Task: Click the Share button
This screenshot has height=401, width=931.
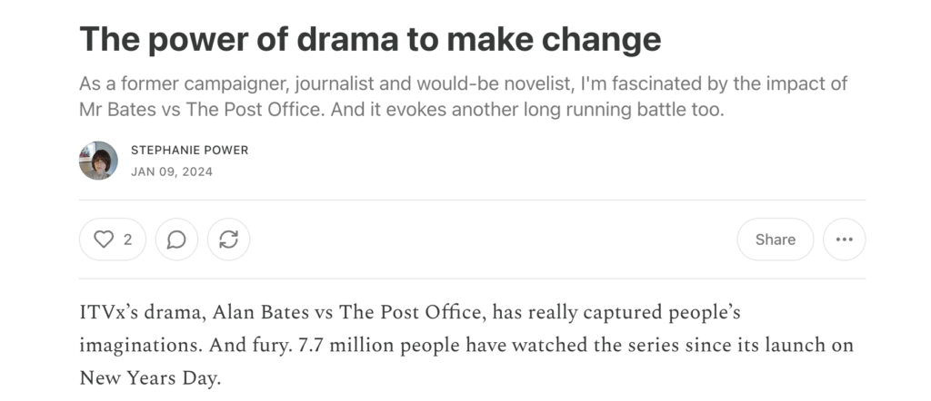Action: (776, 240)
